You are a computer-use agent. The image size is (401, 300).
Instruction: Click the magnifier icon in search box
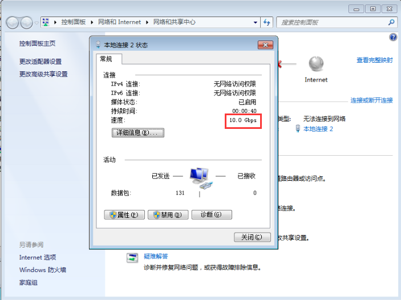(x=391, y=22)
